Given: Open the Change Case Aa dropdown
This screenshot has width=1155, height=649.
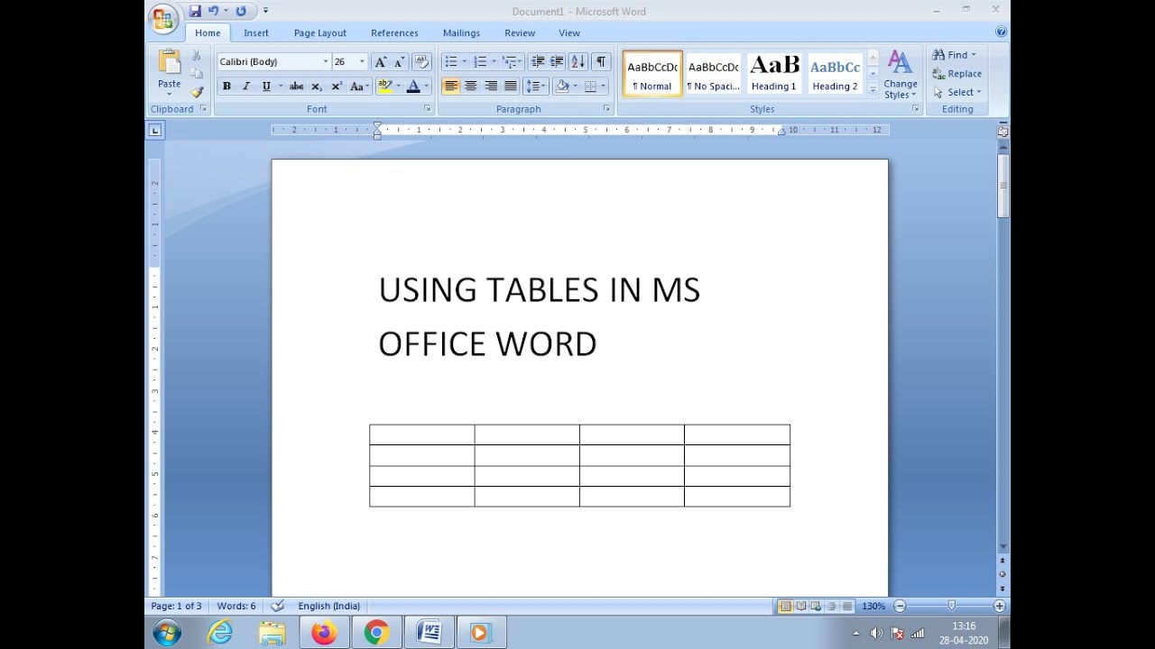Looking at the screenshot, I should (359, 87).
